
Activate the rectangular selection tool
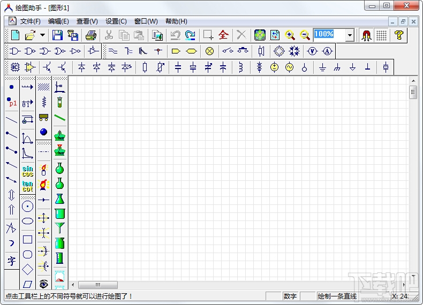click(x=208, y=35)
